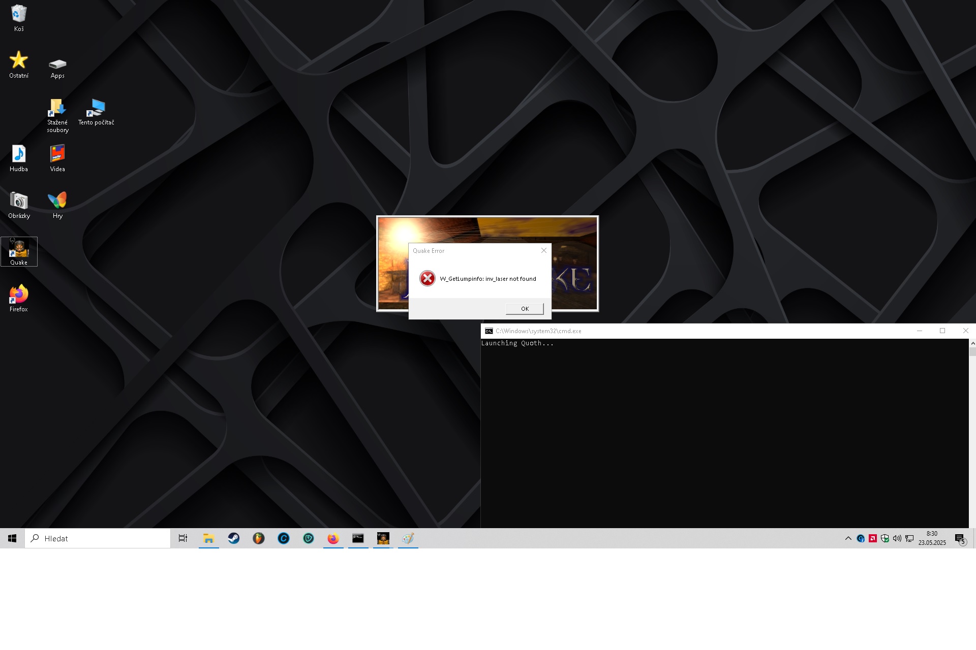This screenshot has height=650, width=976.
Task: Select the Quake desktop shortcut
Action: [x=19, y=252]
